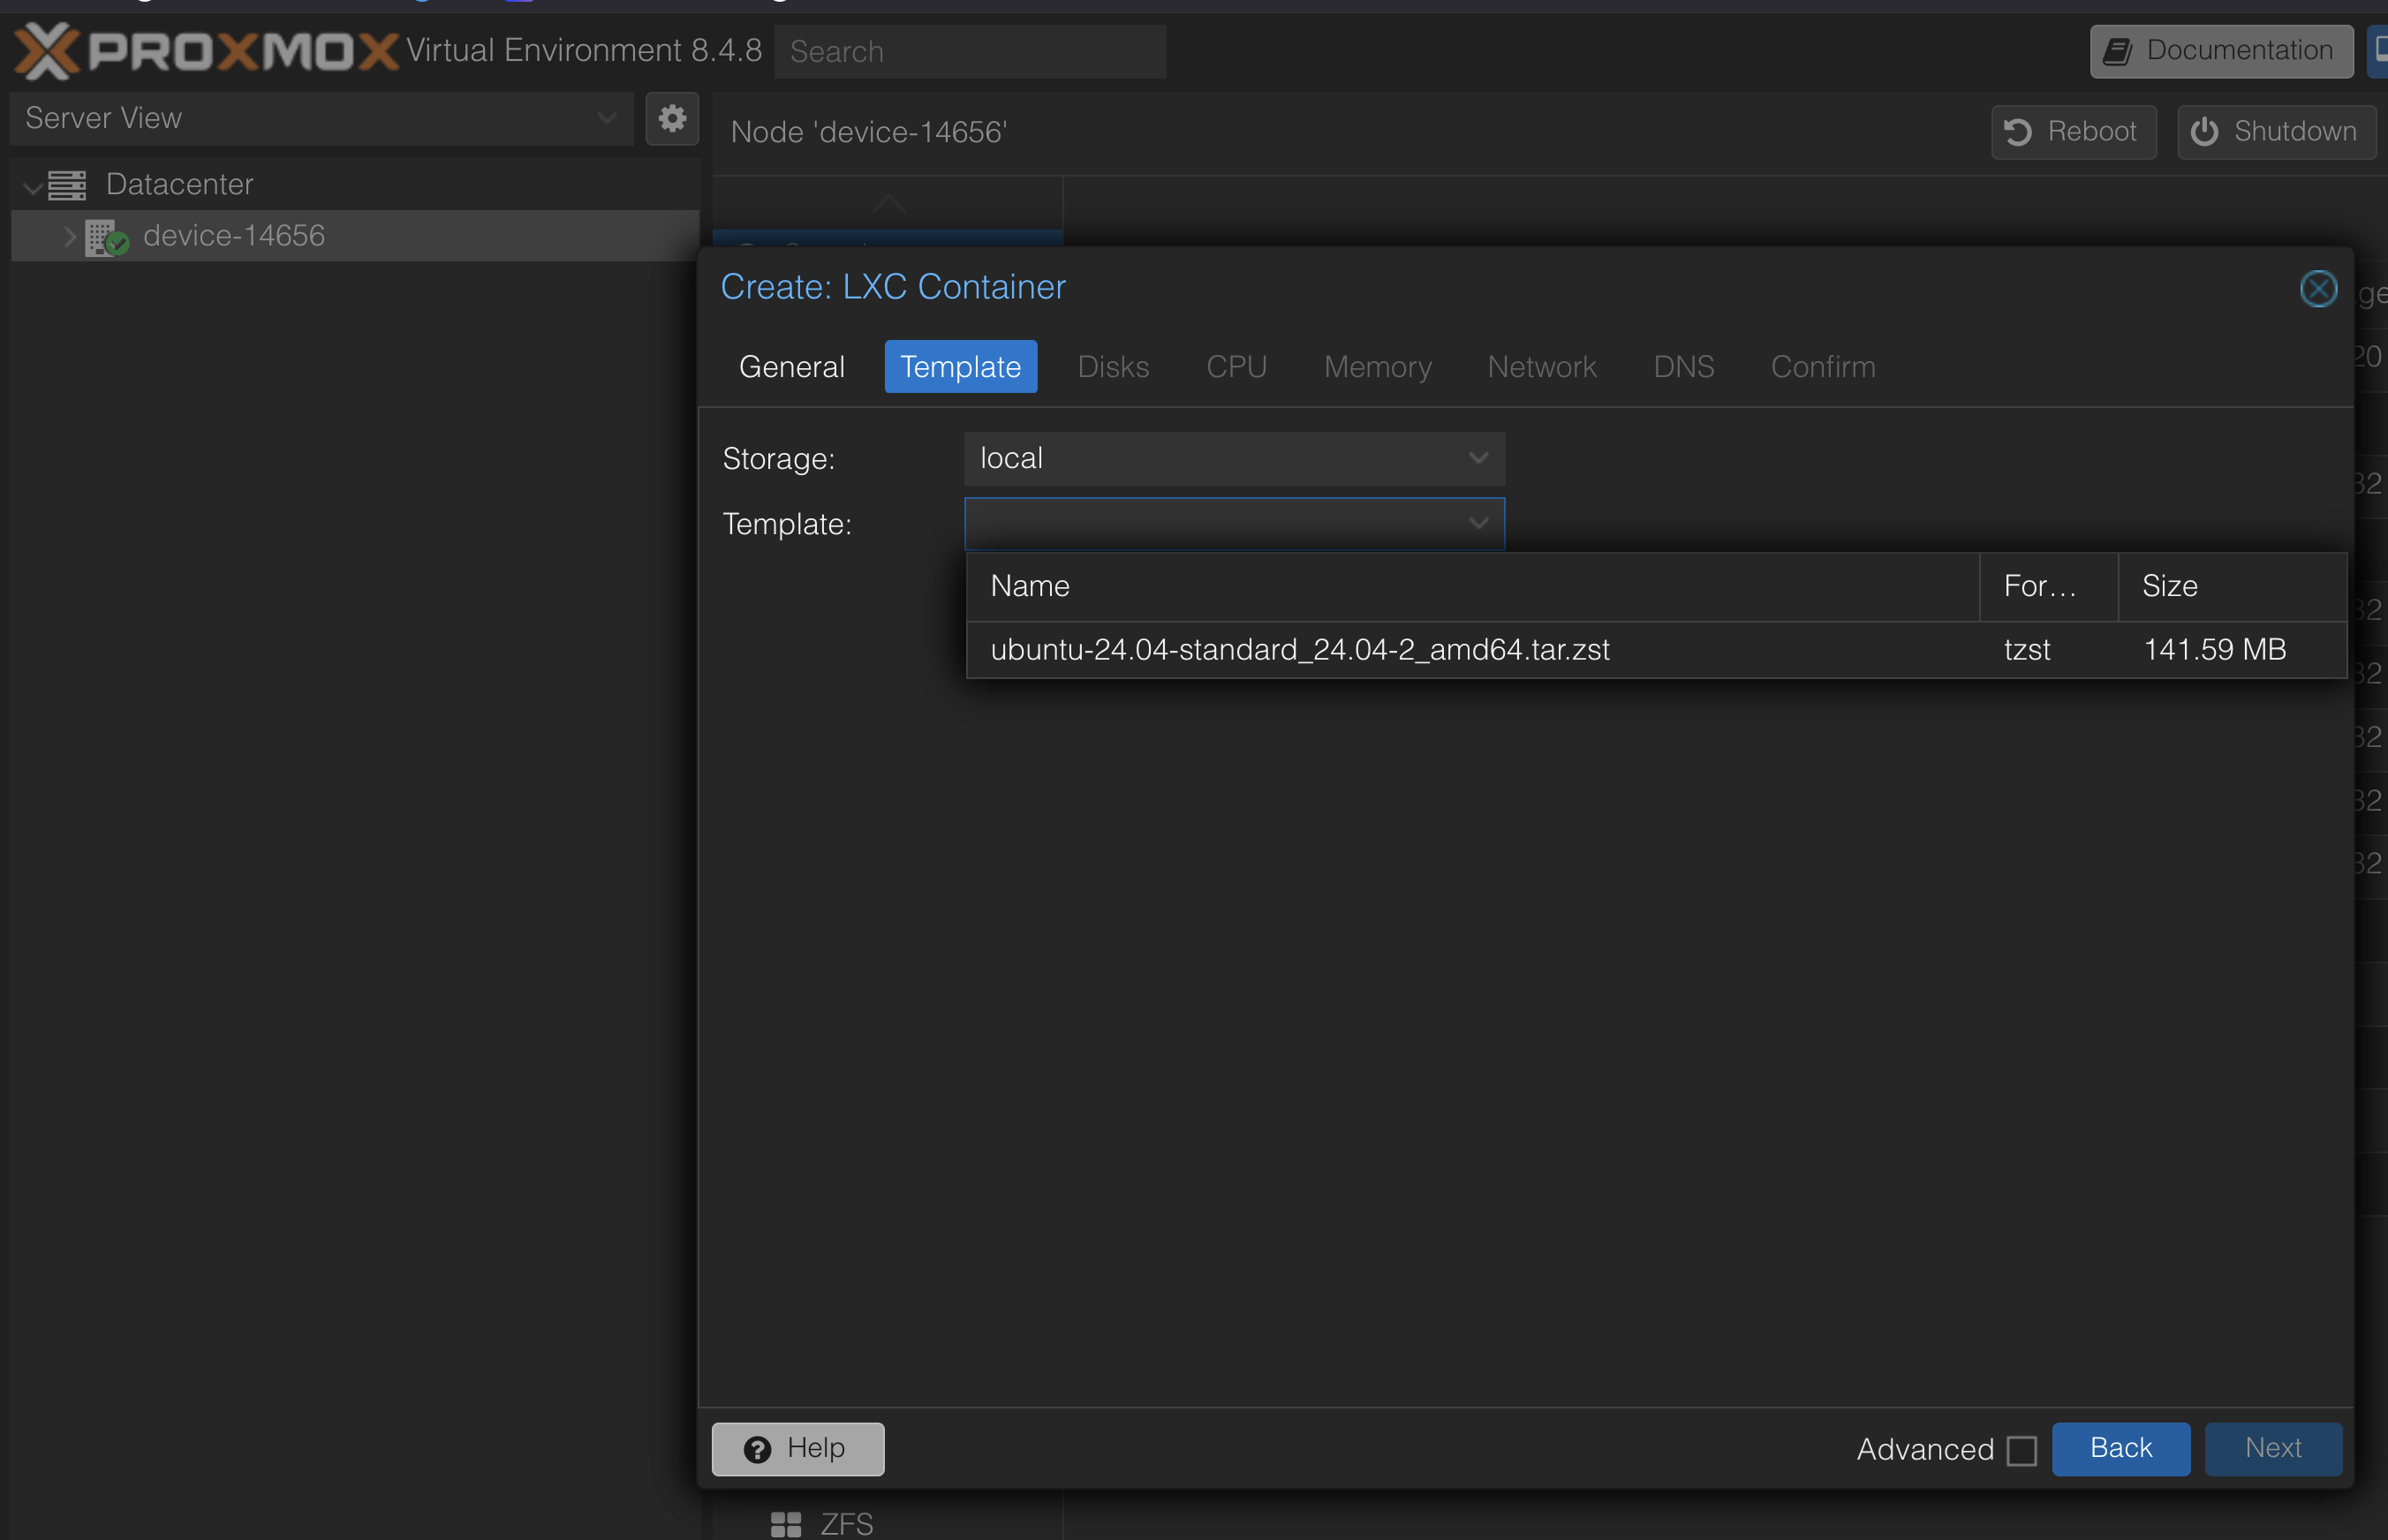Go Back to the previous wizard step
2388x1540 pixels.
point(2120,1448)
